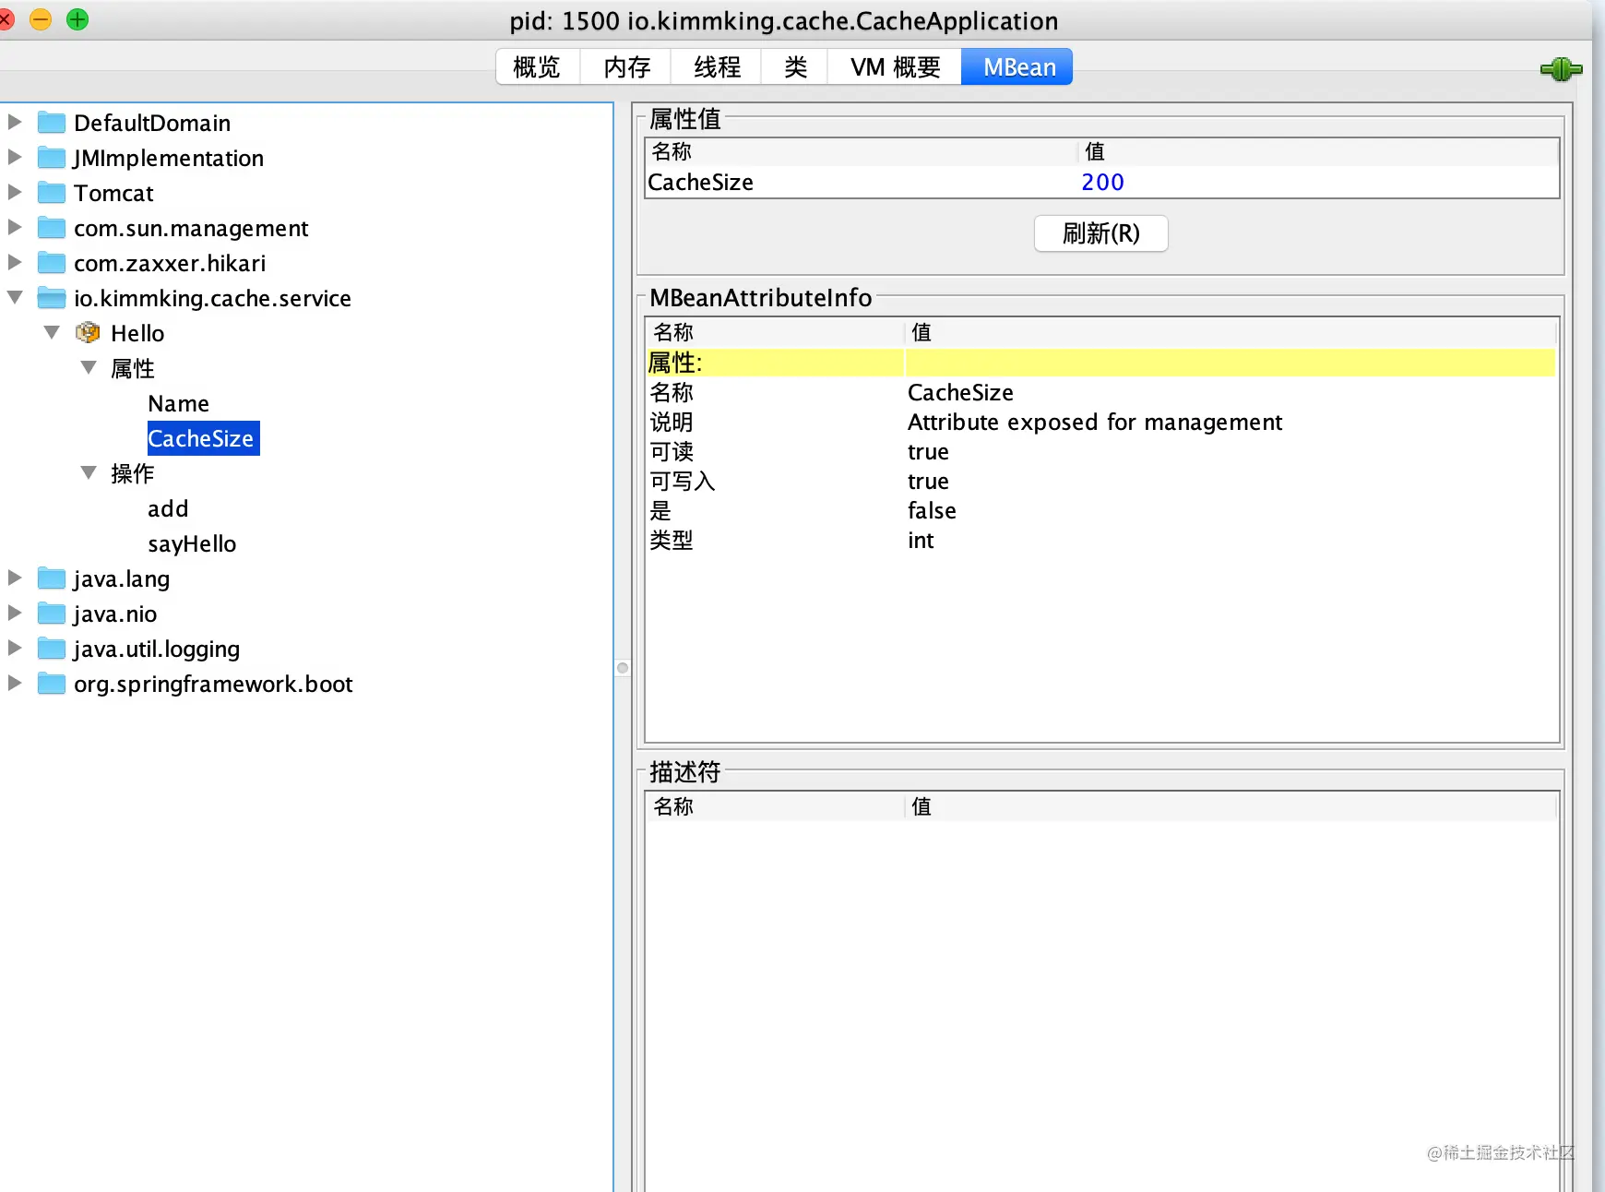
Task: Collapse the Hello MBean node
Action: pyautogui.click(x=52, y=332)
